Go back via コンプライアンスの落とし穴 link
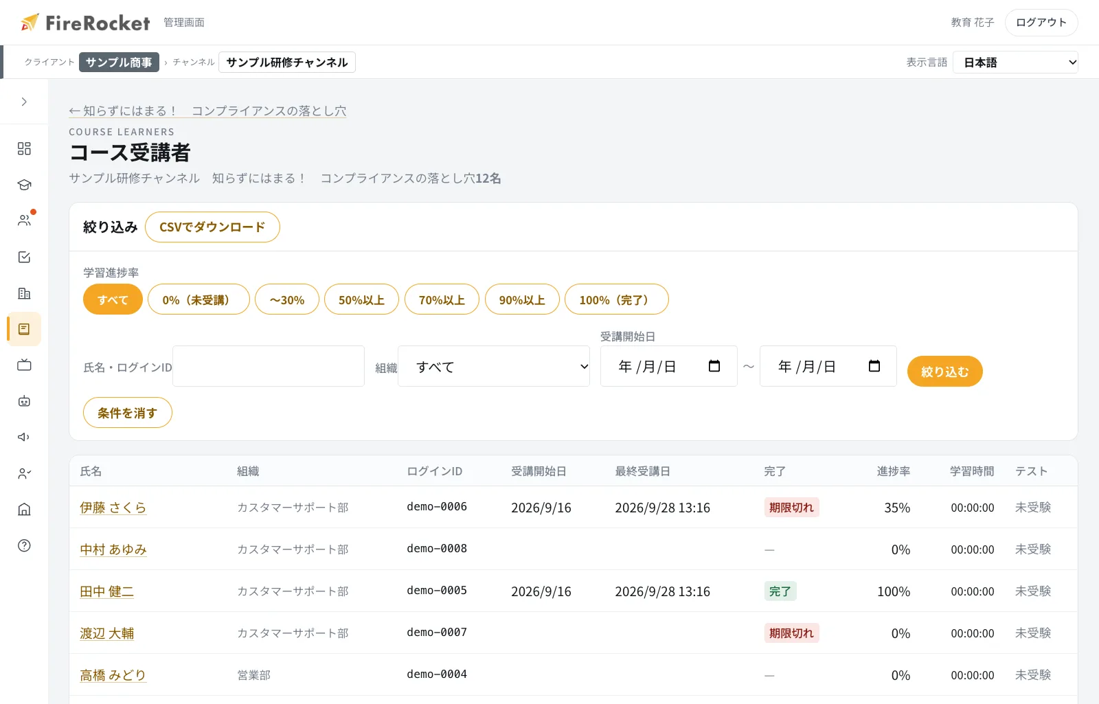Image resolution: width=1099 pixels, height=704 pixels. (207, 111)
